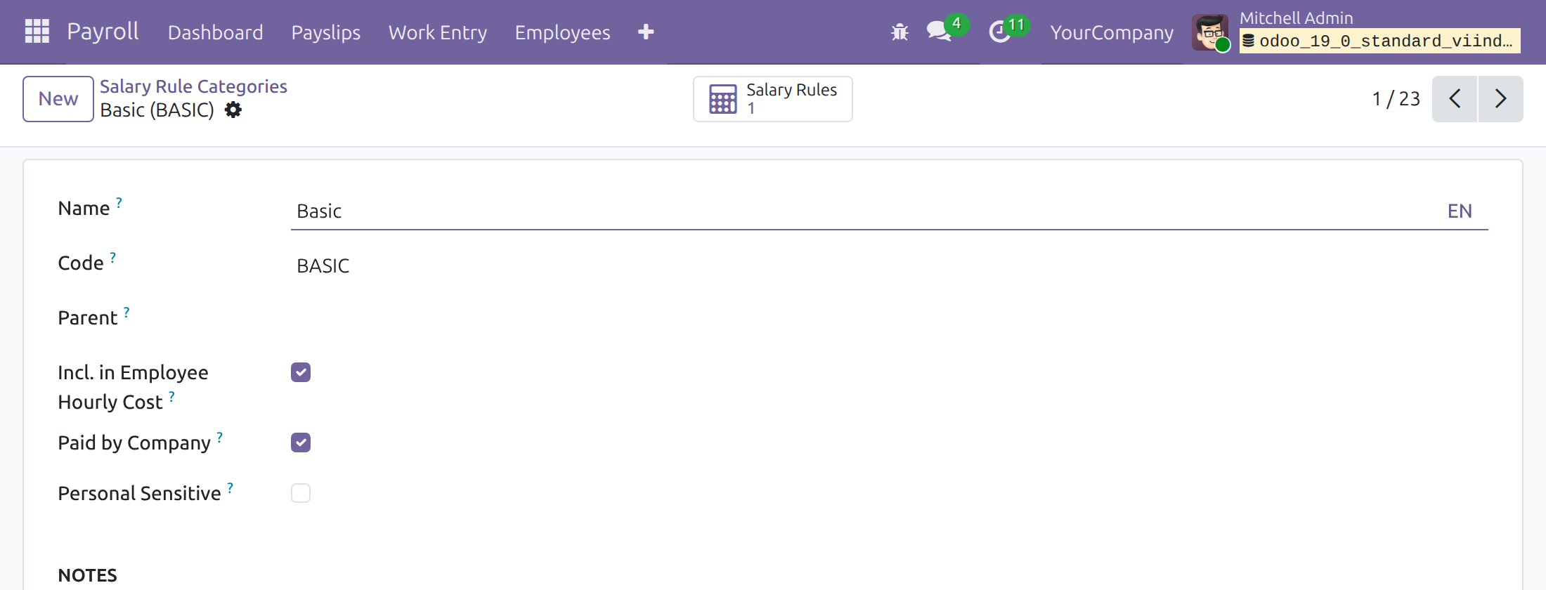This screenshot has width=1546, height=590.
Task: Click the gear actions icon beside Basic (BASIC)
Action: click(x=233, y=110)
